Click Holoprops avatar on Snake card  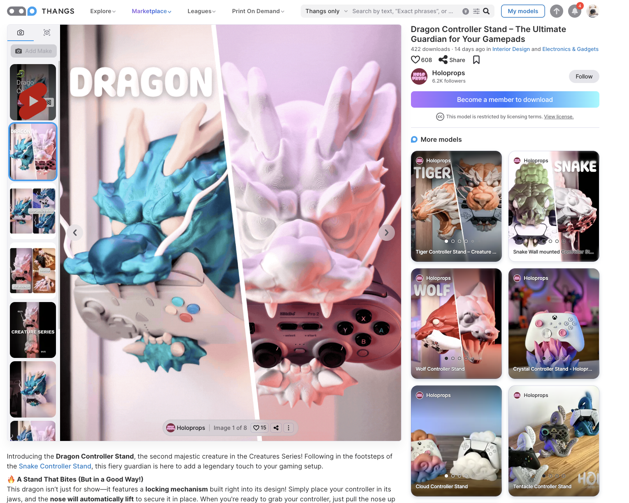pos(517,161)
